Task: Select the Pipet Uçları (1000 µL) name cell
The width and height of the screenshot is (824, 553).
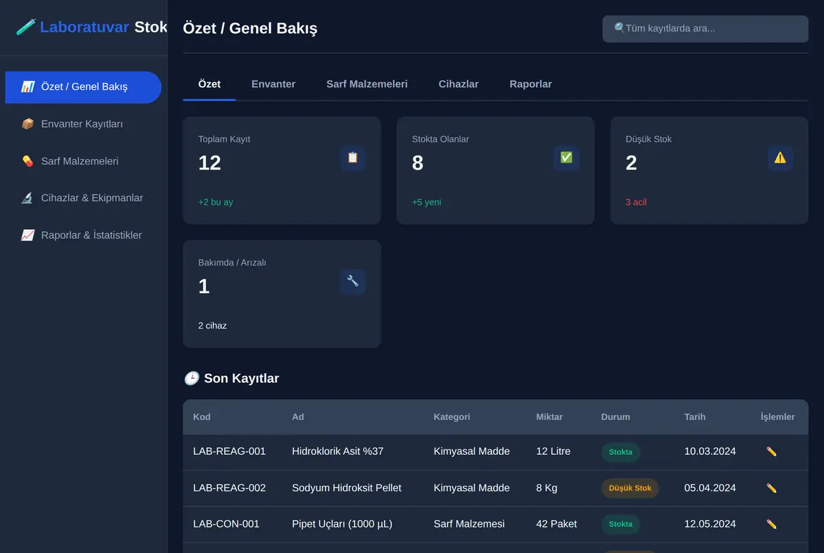Action: click(342, 524)
